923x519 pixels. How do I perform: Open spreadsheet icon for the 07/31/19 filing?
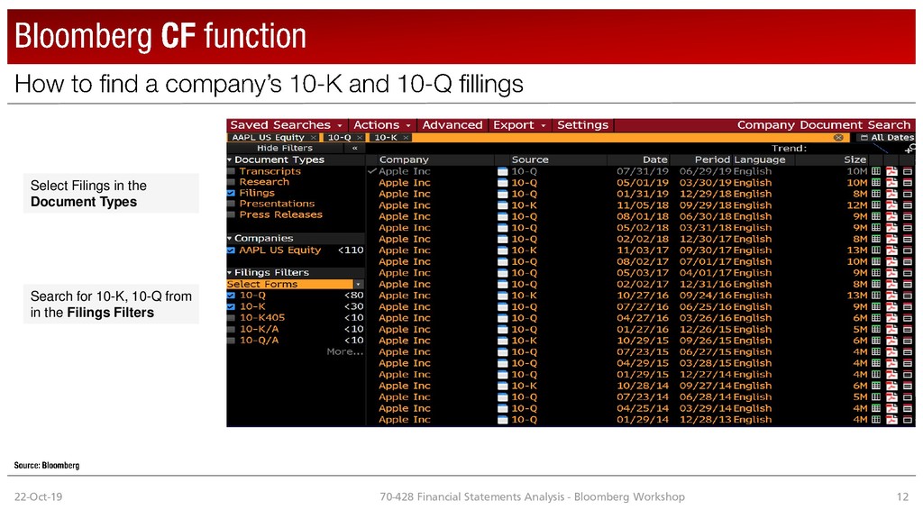point(876,171)
